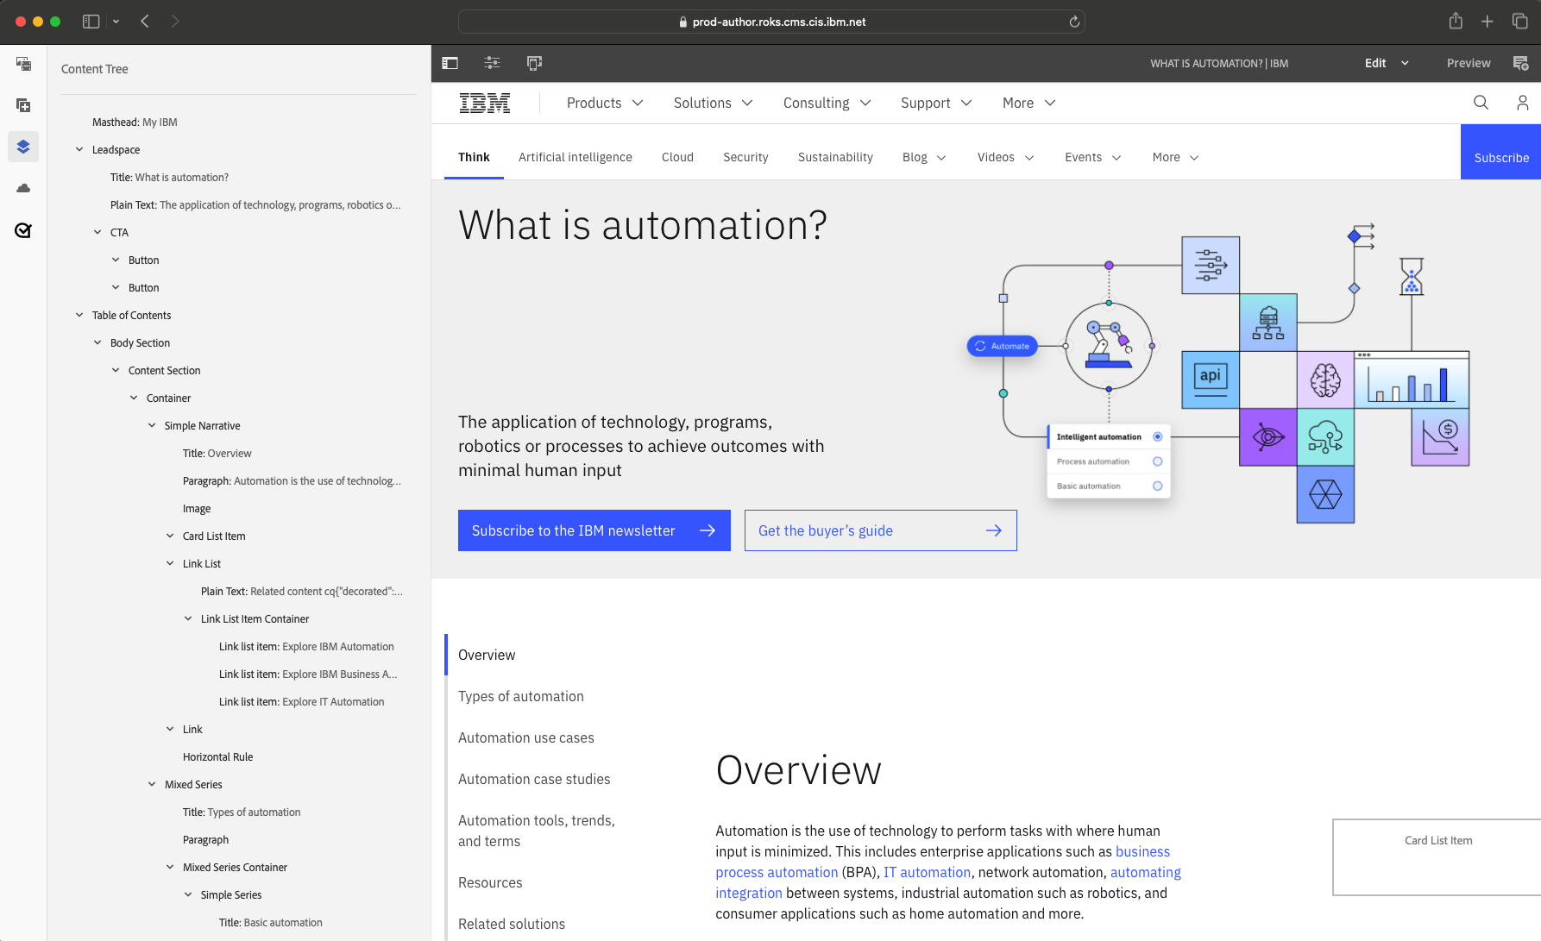Open the add-component icon in left rail

[x=23, y=105]
